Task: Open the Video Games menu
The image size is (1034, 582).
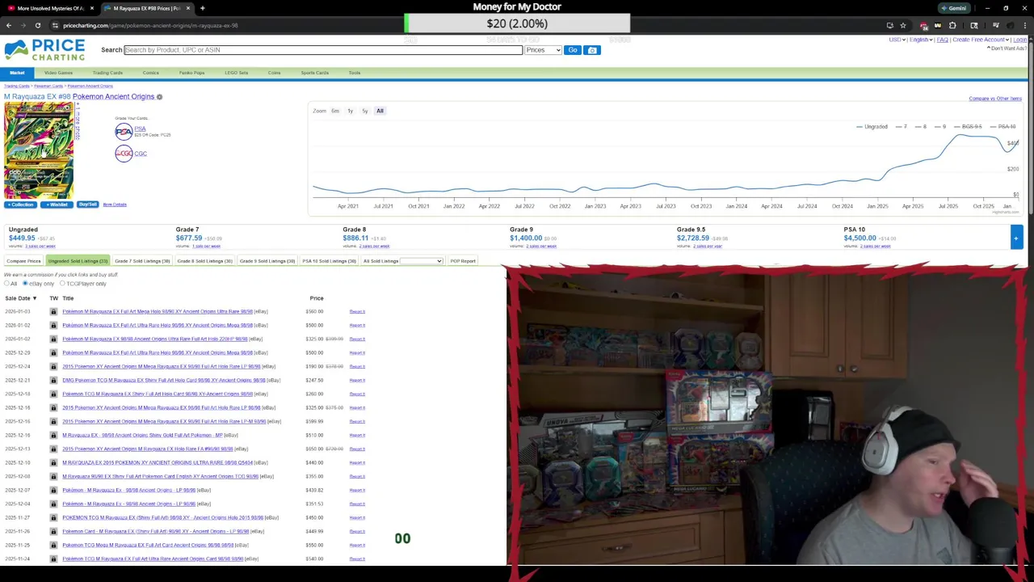Action: [x=58, y=73]
